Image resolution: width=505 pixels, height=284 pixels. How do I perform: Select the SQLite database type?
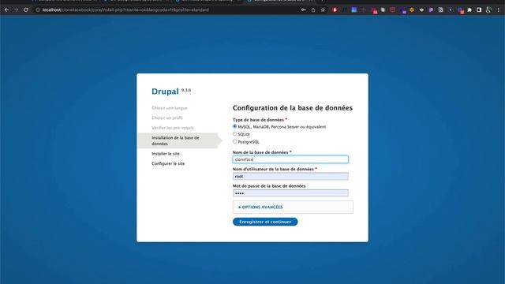[235, 134]
